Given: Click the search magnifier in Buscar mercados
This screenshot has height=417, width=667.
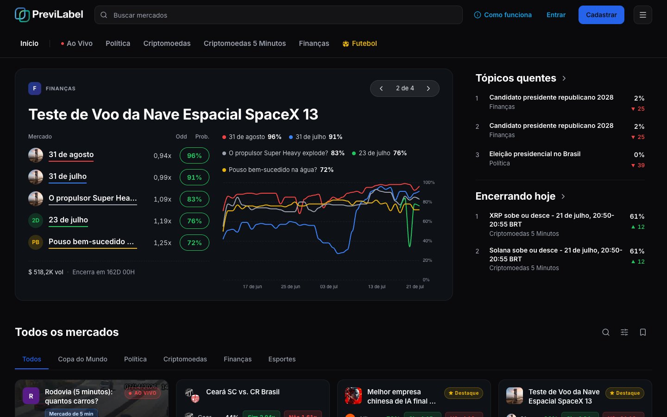Looking at the screenshot, I should [104, 15].
